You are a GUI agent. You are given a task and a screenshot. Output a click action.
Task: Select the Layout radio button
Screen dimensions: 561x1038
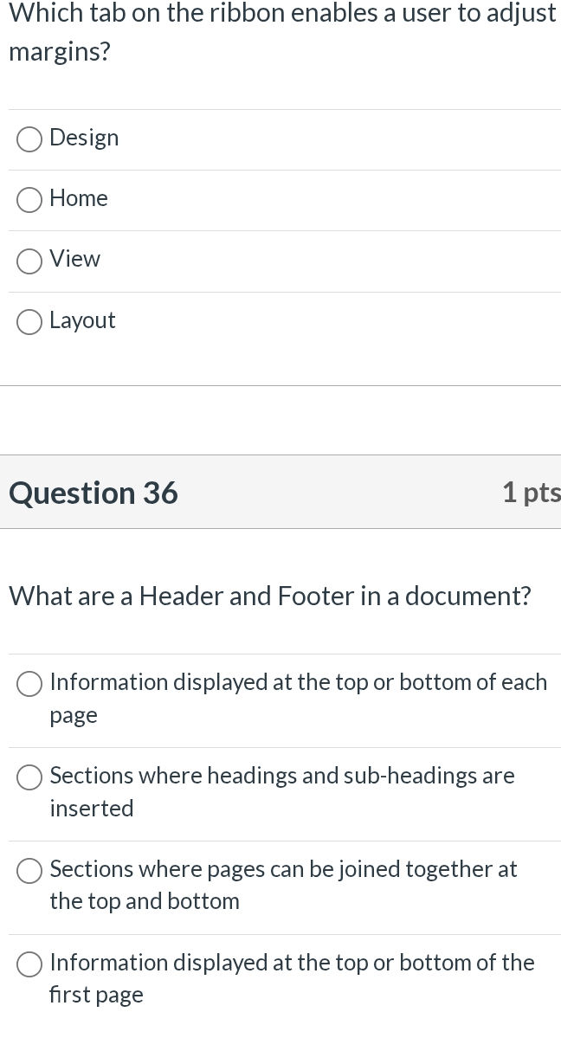pyautogui.click(x=29, y=321)
